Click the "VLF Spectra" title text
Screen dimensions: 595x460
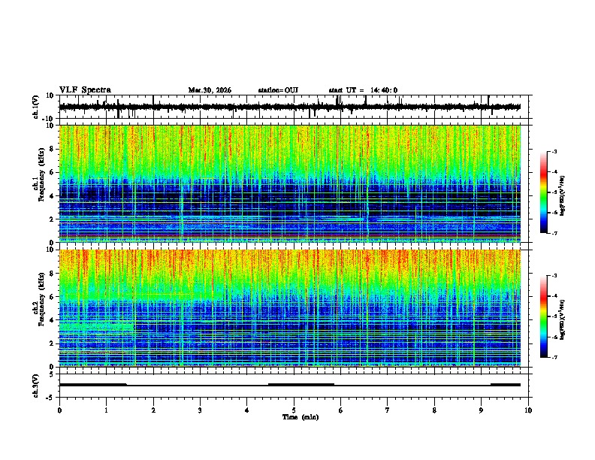85,90
